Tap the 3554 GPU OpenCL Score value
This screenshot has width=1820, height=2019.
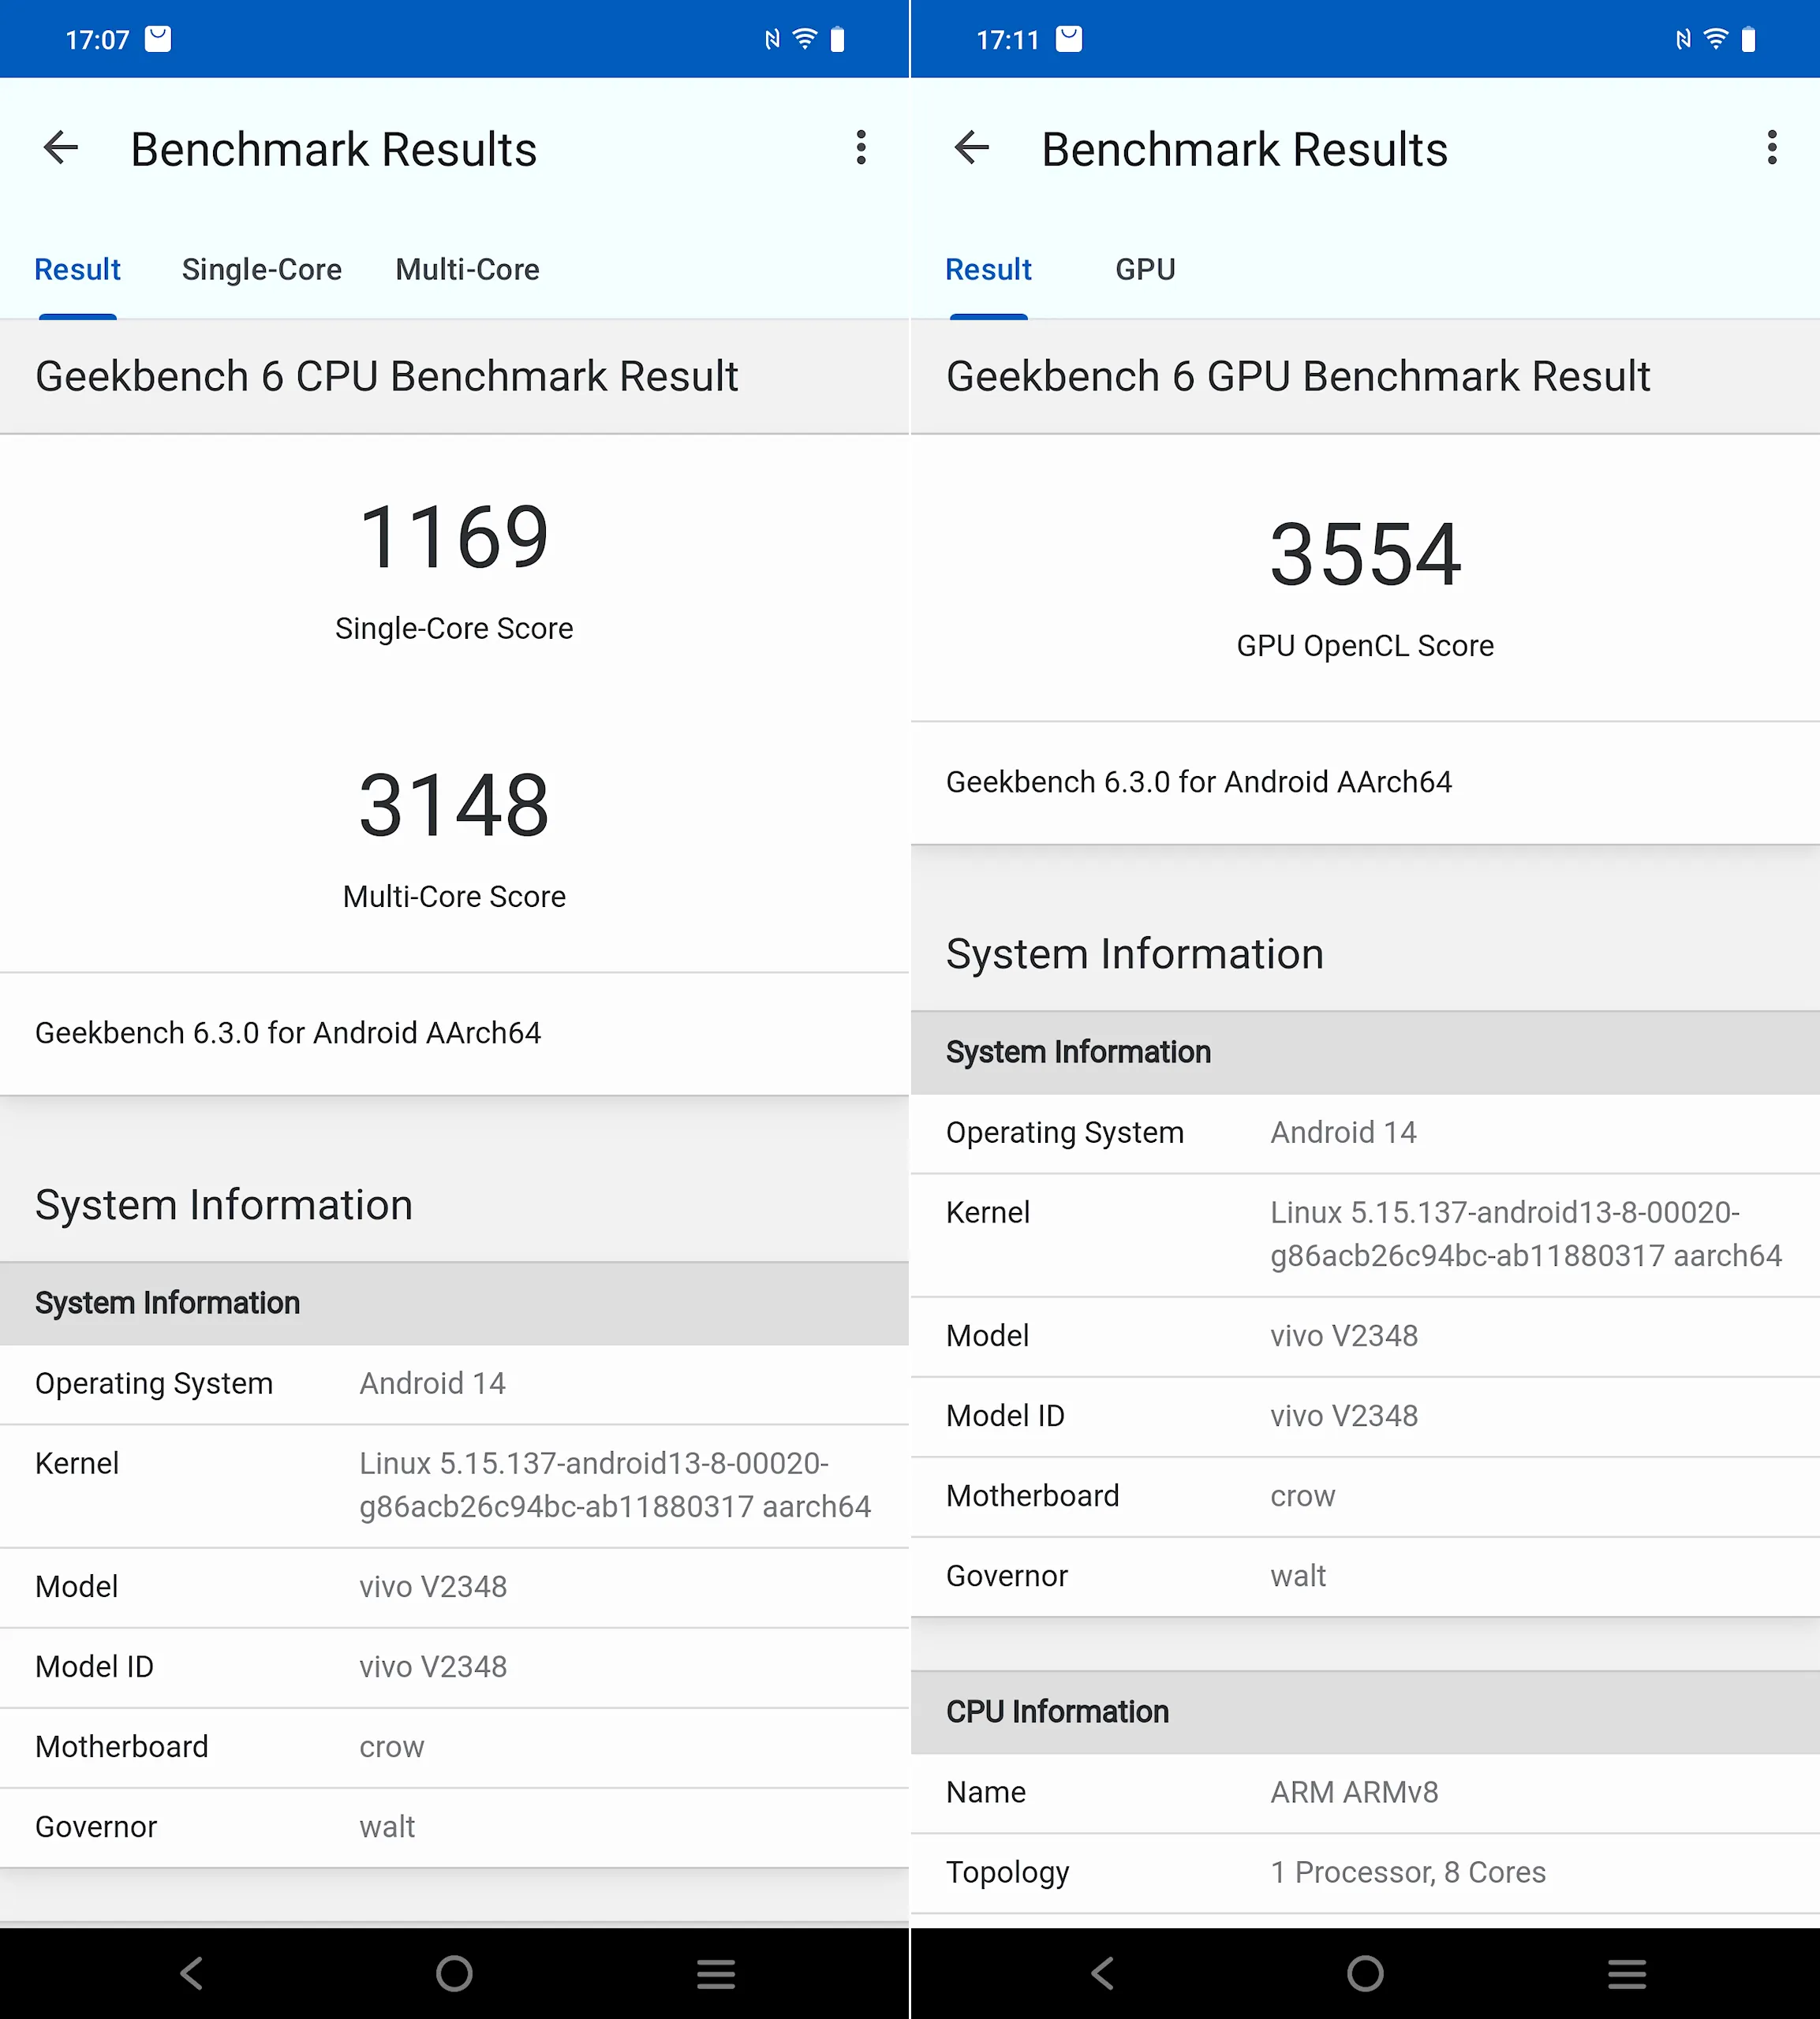click(1365, 554)
